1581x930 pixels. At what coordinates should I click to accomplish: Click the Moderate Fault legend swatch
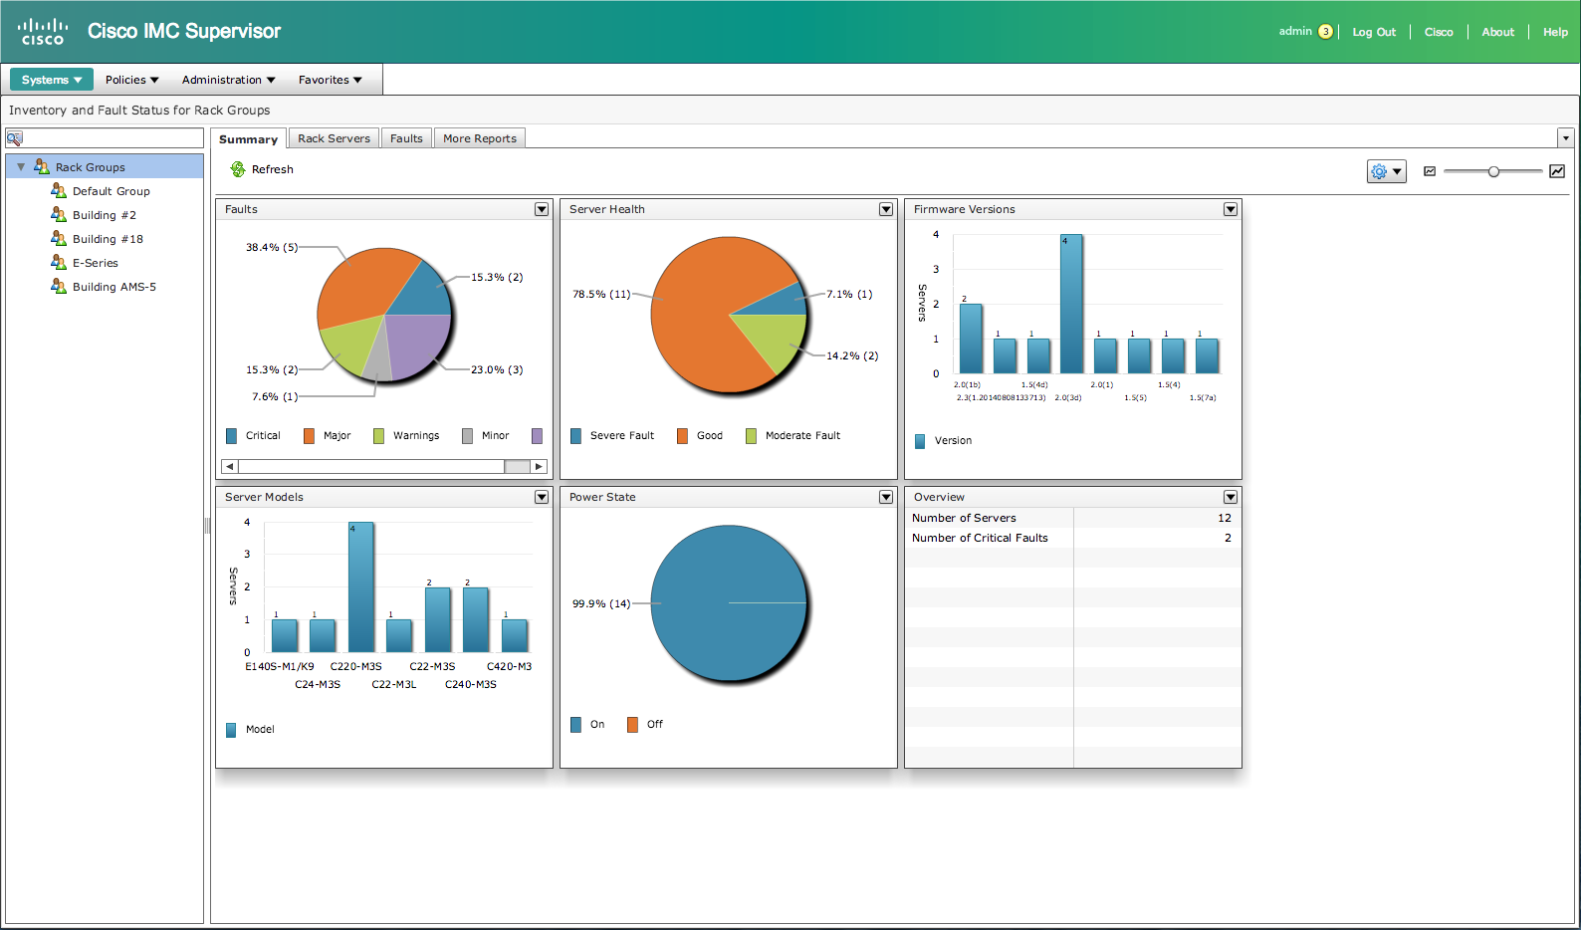(x=751, y=435)
